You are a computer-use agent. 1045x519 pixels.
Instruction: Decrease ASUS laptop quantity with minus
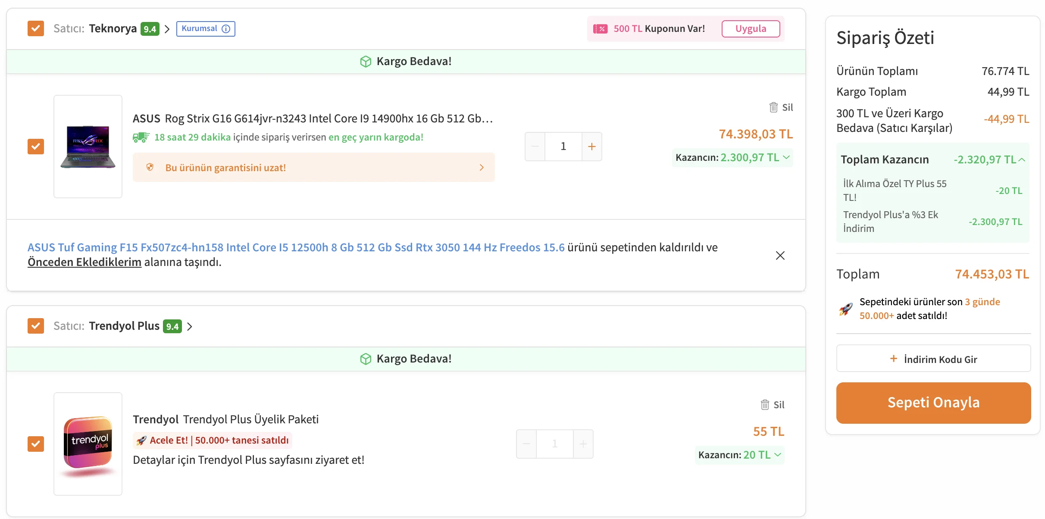coord(535,147)
